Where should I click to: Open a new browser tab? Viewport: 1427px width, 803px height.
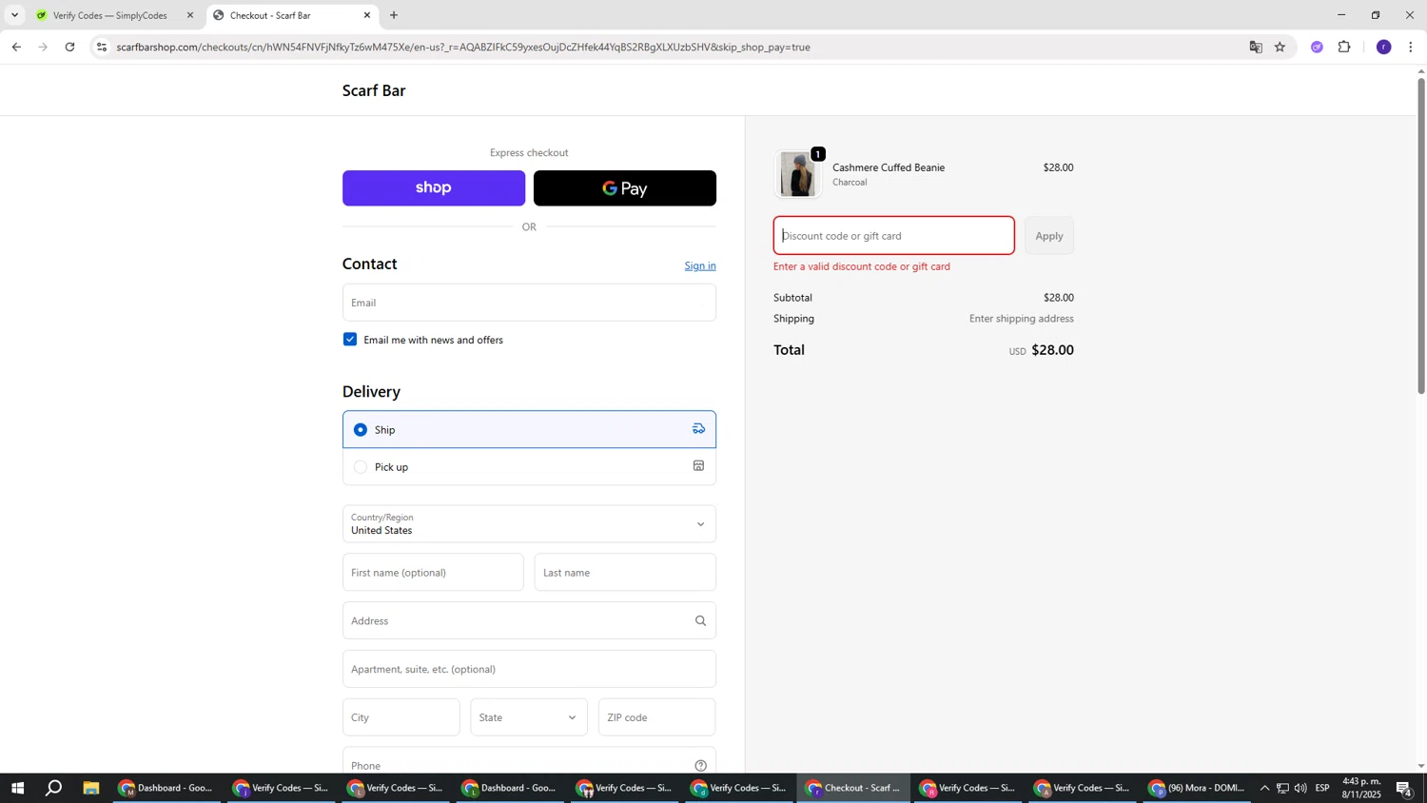394,15
